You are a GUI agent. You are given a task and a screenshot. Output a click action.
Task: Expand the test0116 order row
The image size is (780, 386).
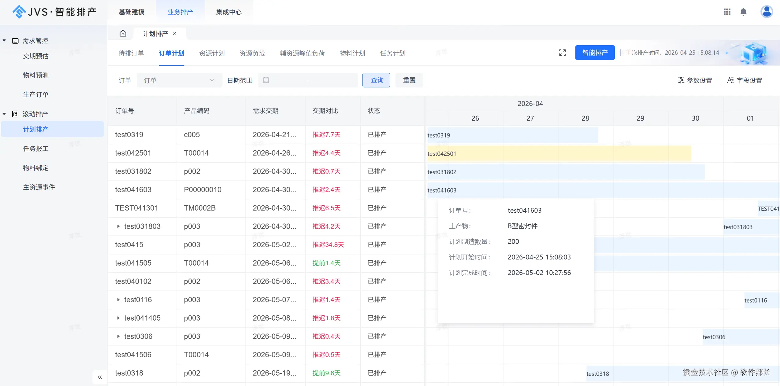click(118, 300)
